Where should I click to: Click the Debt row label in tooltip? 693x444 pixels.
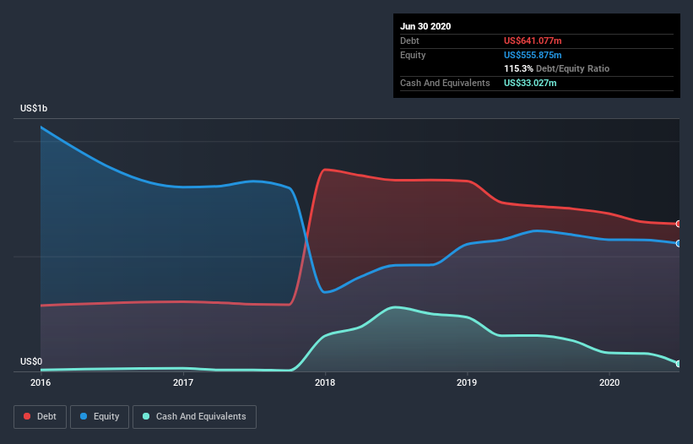point(409,41)
